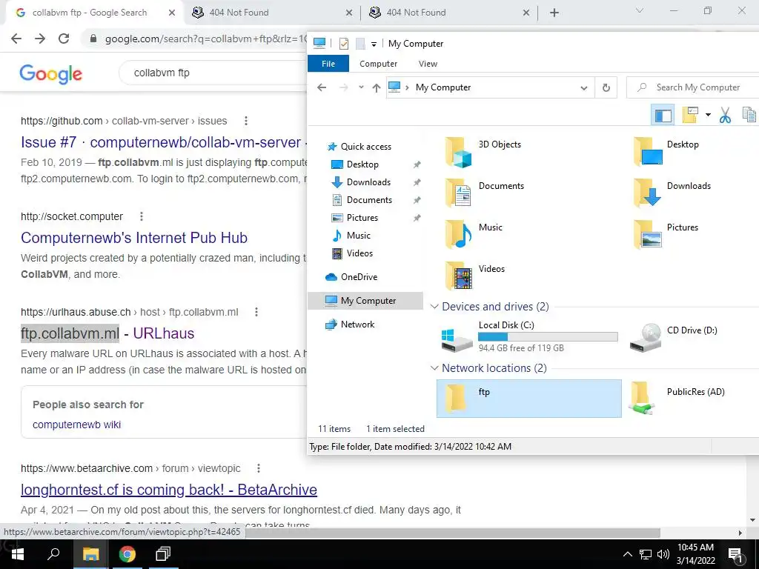The image size is (759, 569).
Task: Click the Local Disk (C:) capacity bar
Action: (548, 337)
